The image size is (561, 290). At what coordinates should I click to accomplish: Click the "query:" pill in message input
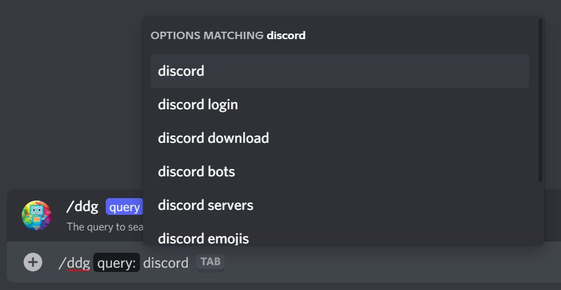116,263
